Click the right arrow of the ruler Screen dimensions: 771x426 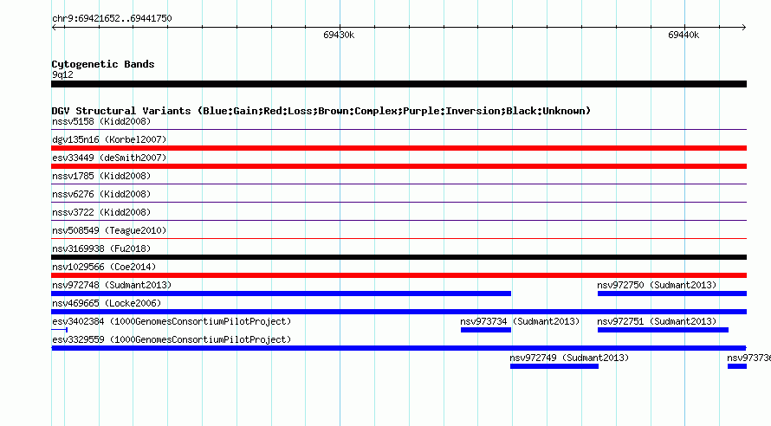pyautogui.click(x=743, y=28)
